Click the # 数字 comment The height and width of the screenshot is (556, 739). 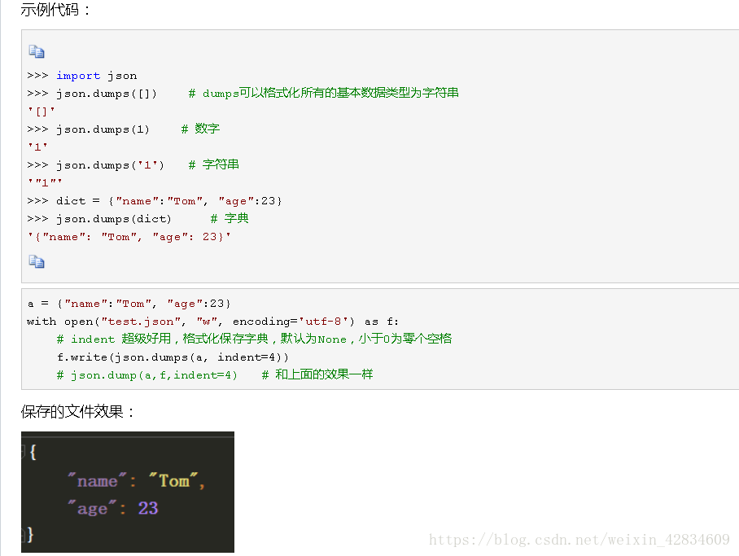coord(201,129)
